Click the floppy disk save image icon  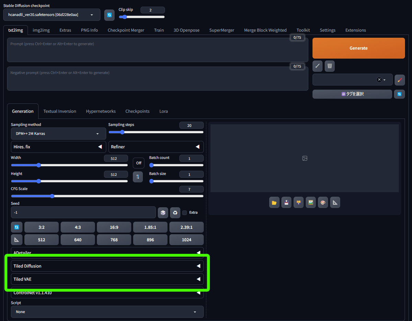pyautogui.click(x=286, y=203)
